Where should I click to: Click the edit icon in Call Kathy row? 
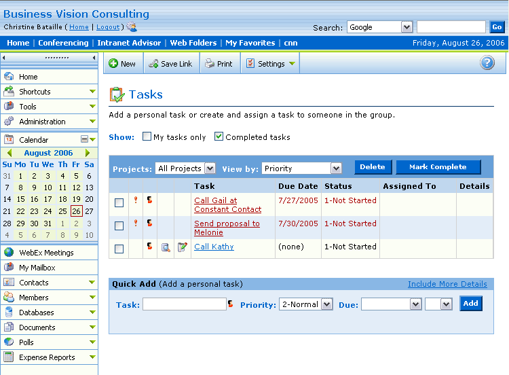tap(182, 247)
